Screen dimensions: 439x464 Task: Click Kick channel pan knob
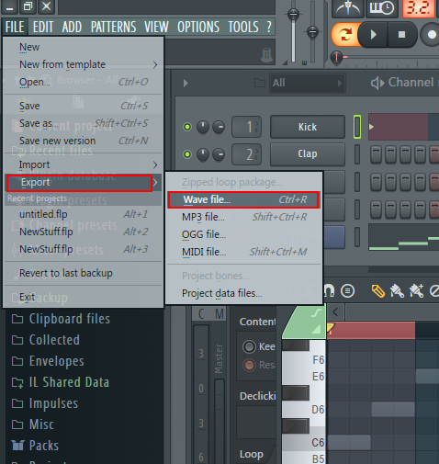[x=203, y=127]
